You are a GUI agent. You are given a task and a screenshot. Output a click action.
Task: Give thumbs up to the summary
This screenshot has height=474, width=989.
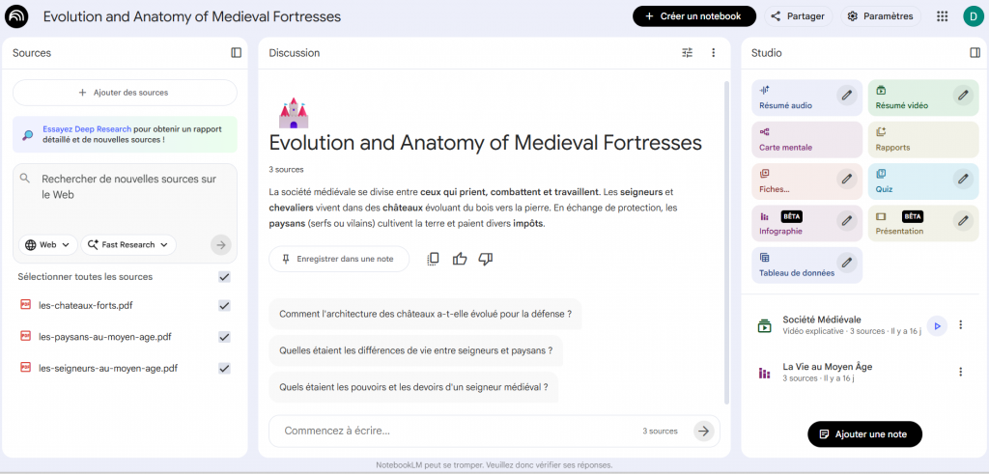point(460,259)
